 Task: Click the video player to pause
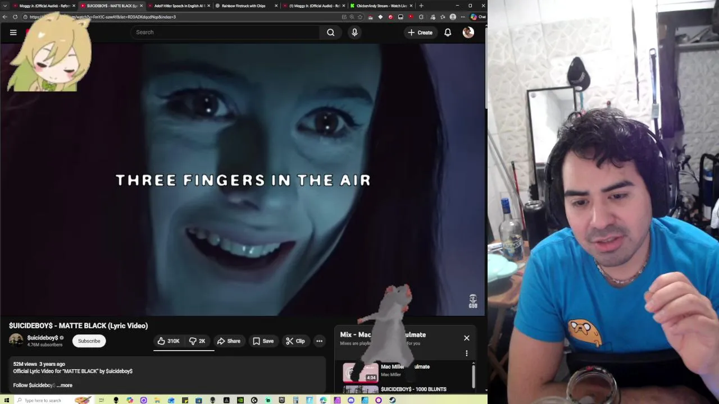[243, 180]
